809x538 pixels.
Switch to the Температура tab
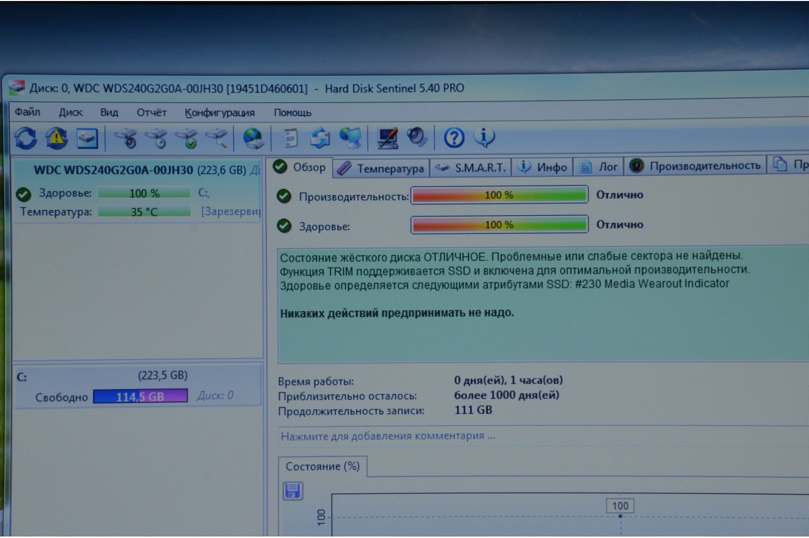pyautogui.click(x=381, y=168)
